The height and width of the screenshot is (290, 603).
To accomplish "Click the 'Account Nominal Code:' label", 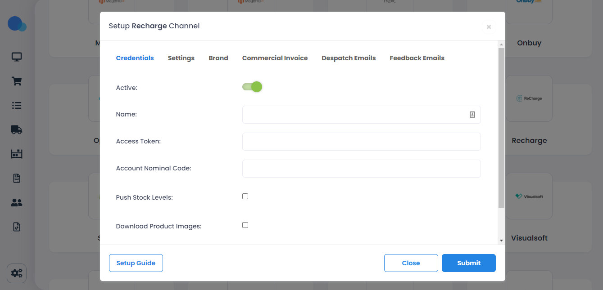I will point(154,168).
